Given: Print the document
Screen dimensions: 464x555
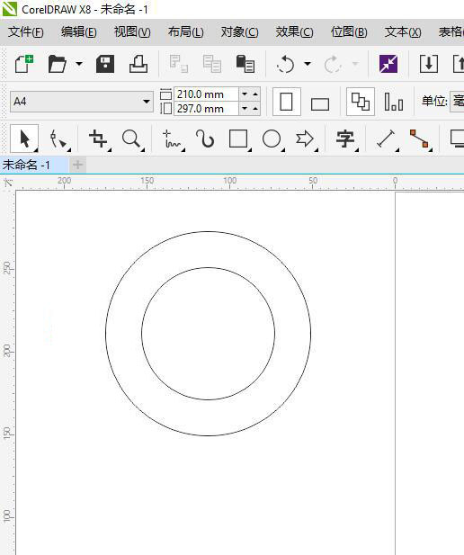Looking at the screenshot, I should click(138, 64).
